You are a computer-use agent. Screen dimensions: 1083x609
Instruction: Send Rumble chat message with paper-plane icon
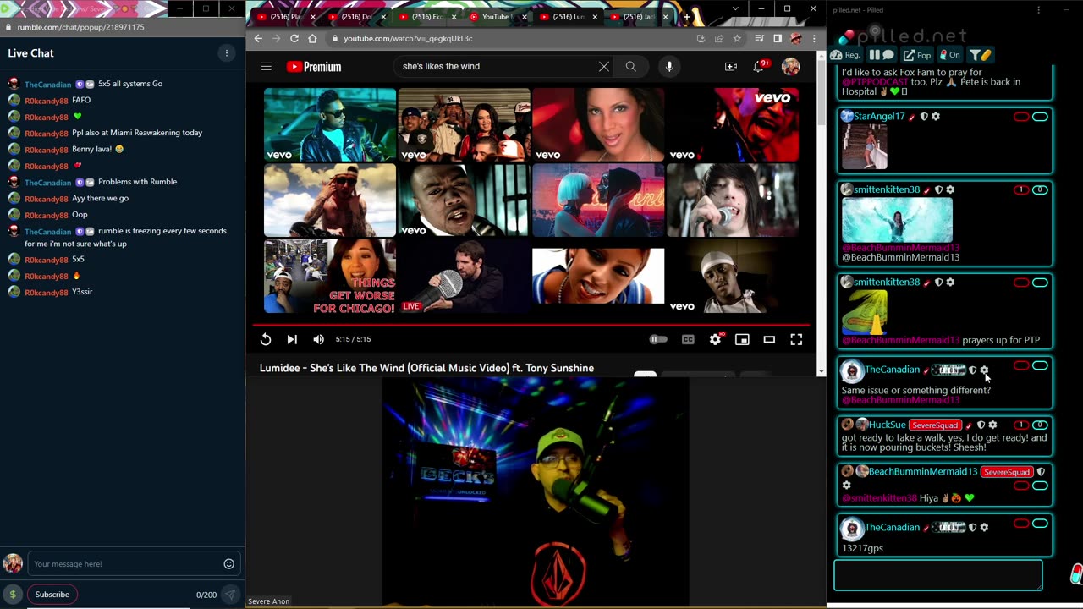point(229,595)
